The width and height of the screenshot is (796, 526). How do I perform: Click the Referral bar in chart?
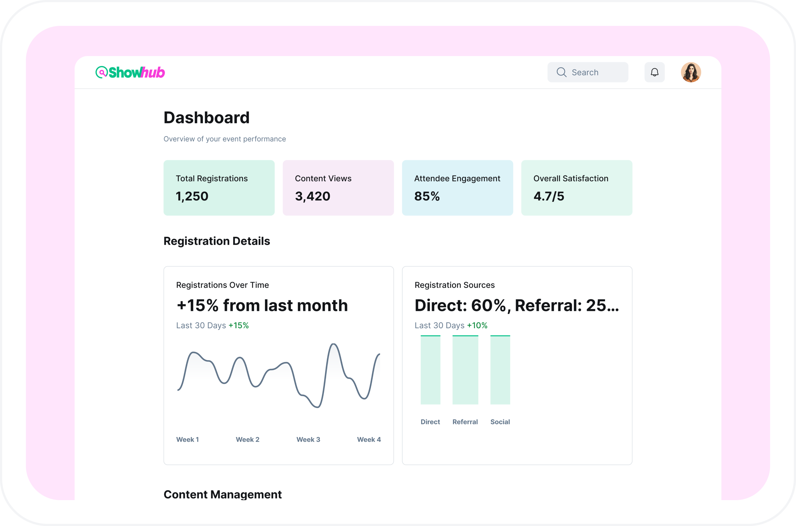coord(465,370)
